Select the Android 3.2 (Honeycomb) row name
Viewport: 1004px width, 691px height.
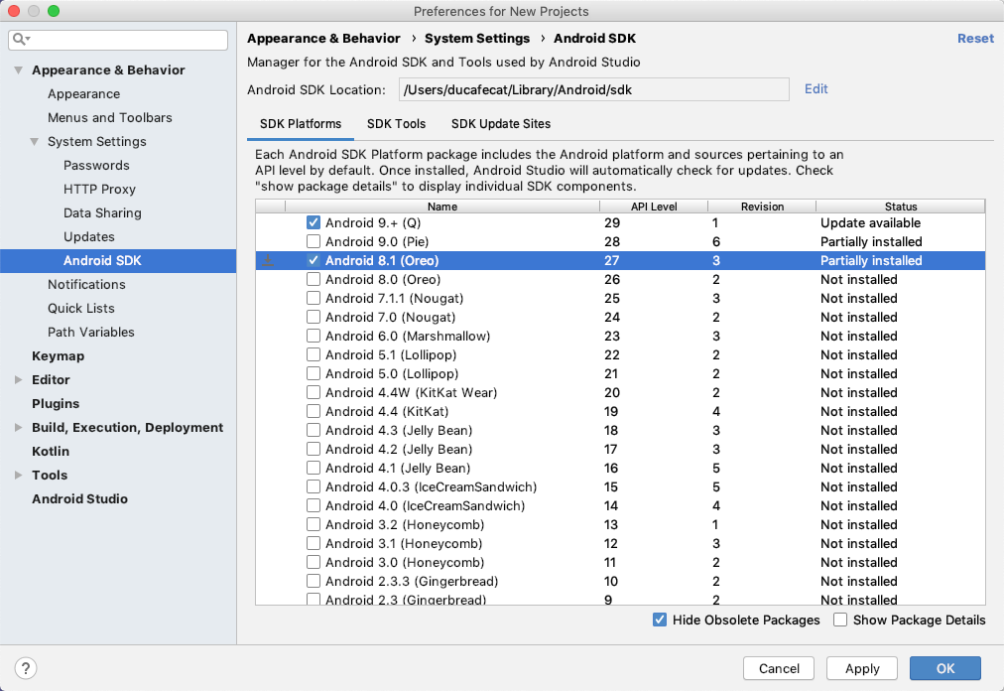405,525
